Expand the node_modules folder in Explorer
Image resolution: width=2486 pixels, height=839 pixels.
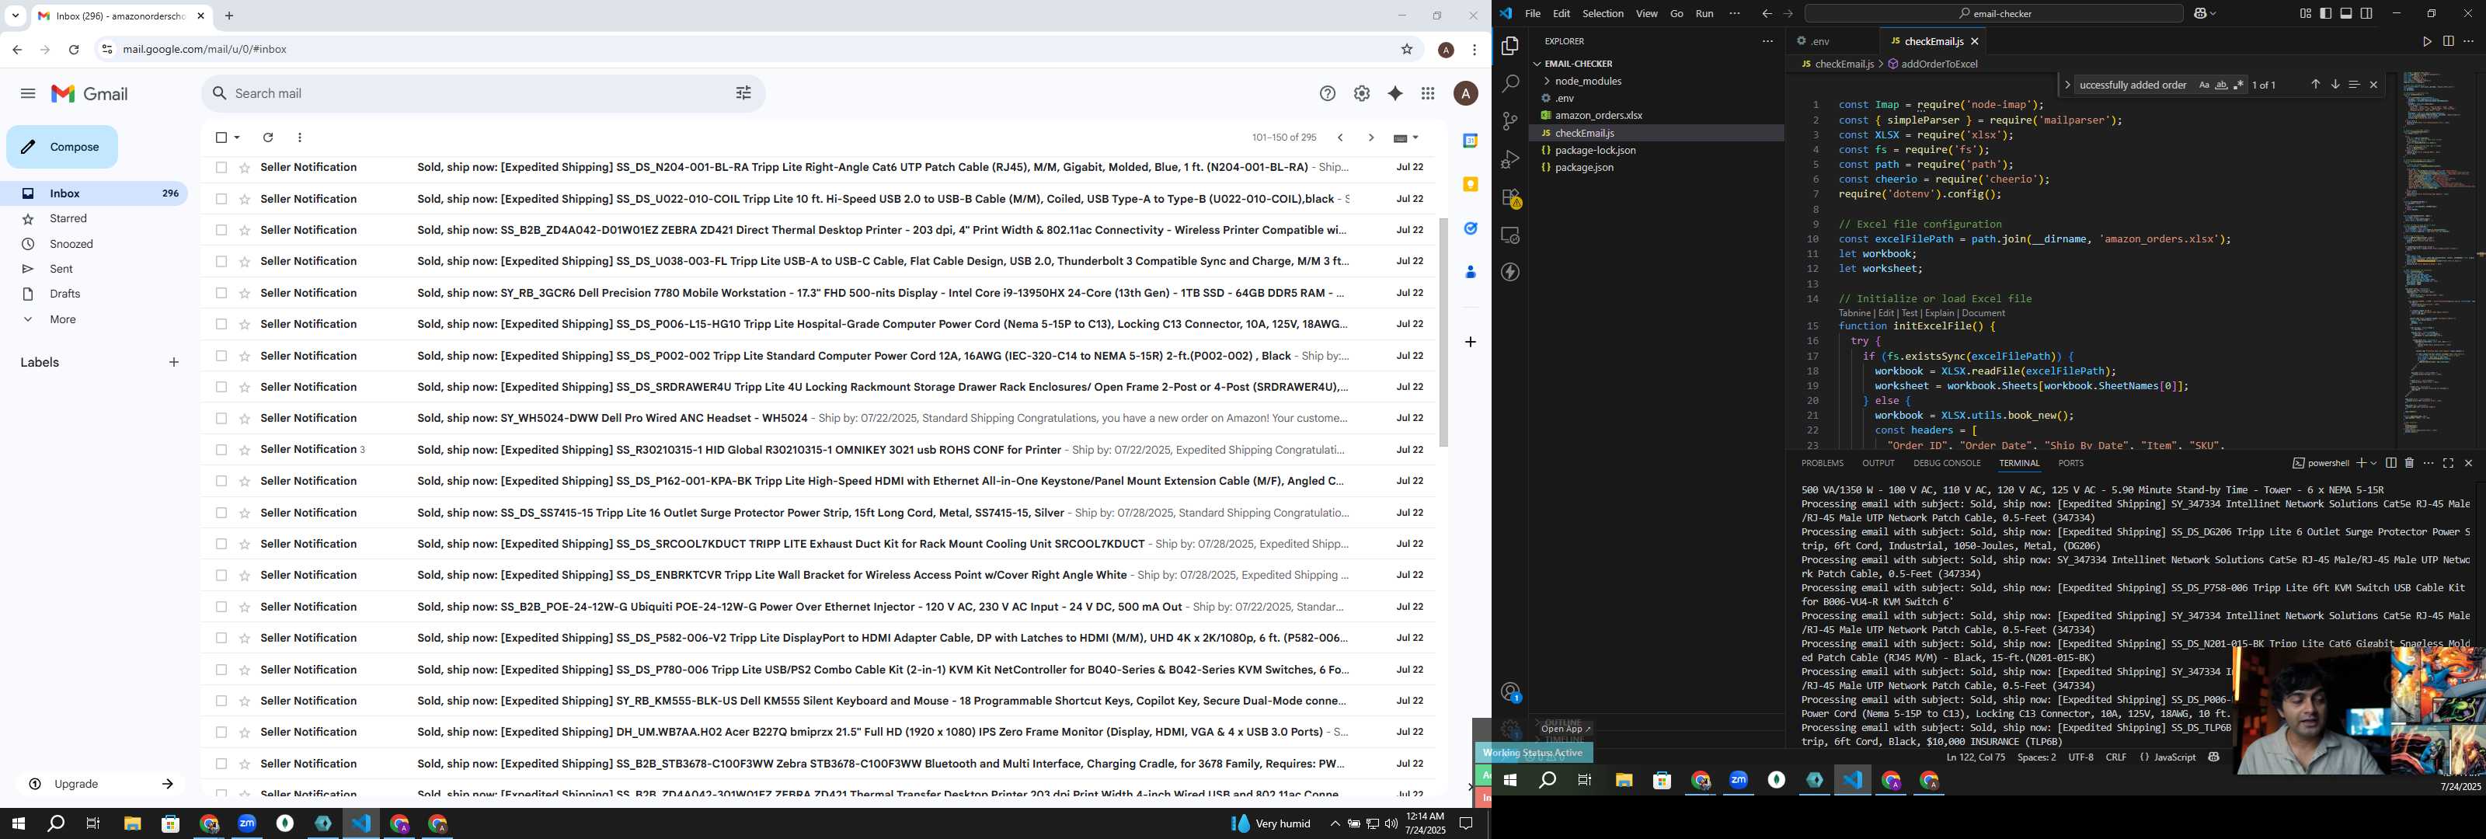1587,81
